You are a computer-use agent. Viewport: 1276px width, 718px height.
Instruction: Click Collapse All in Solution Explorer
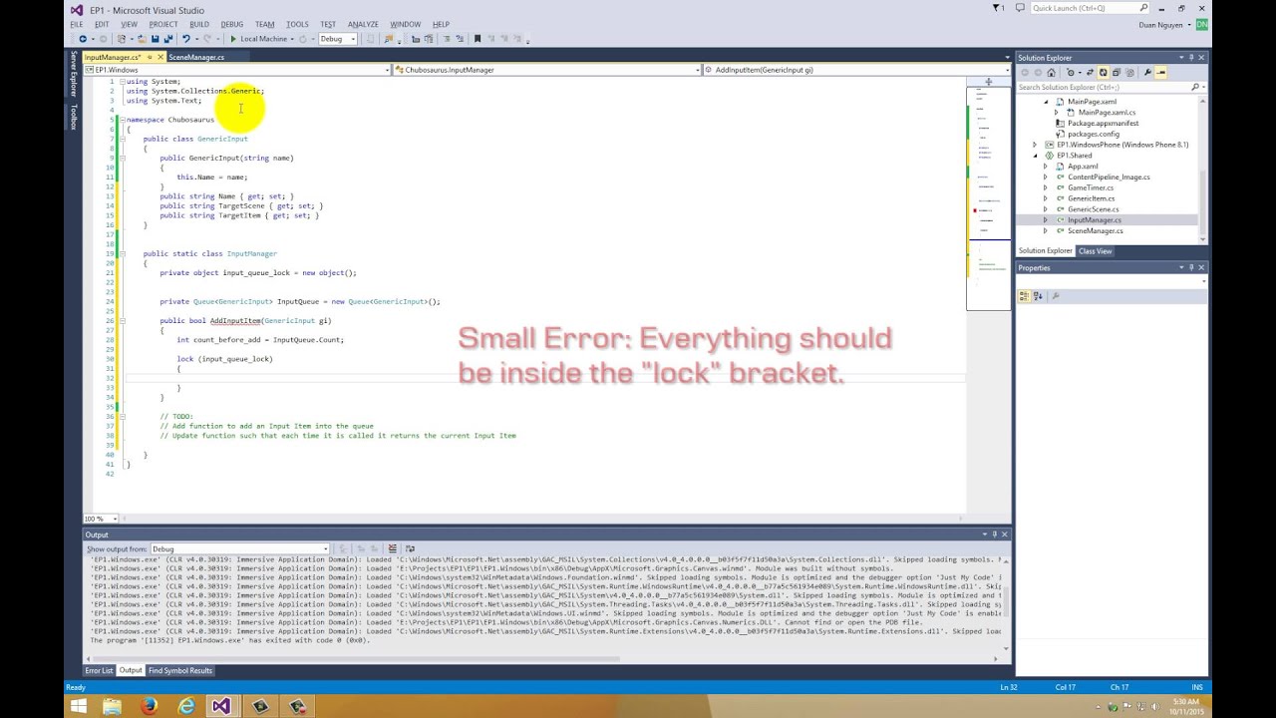point(1116,72)
